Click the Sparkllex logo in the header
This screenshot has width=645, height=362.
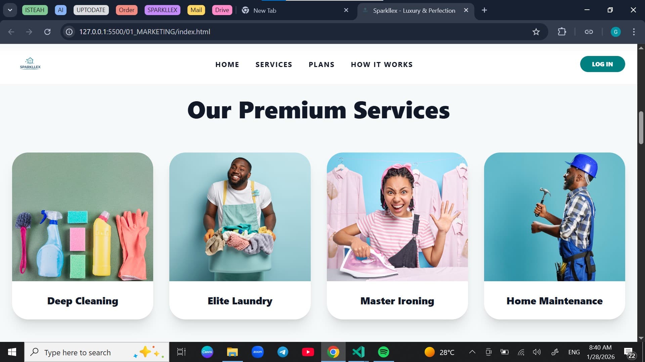click(x=30, y=63)
